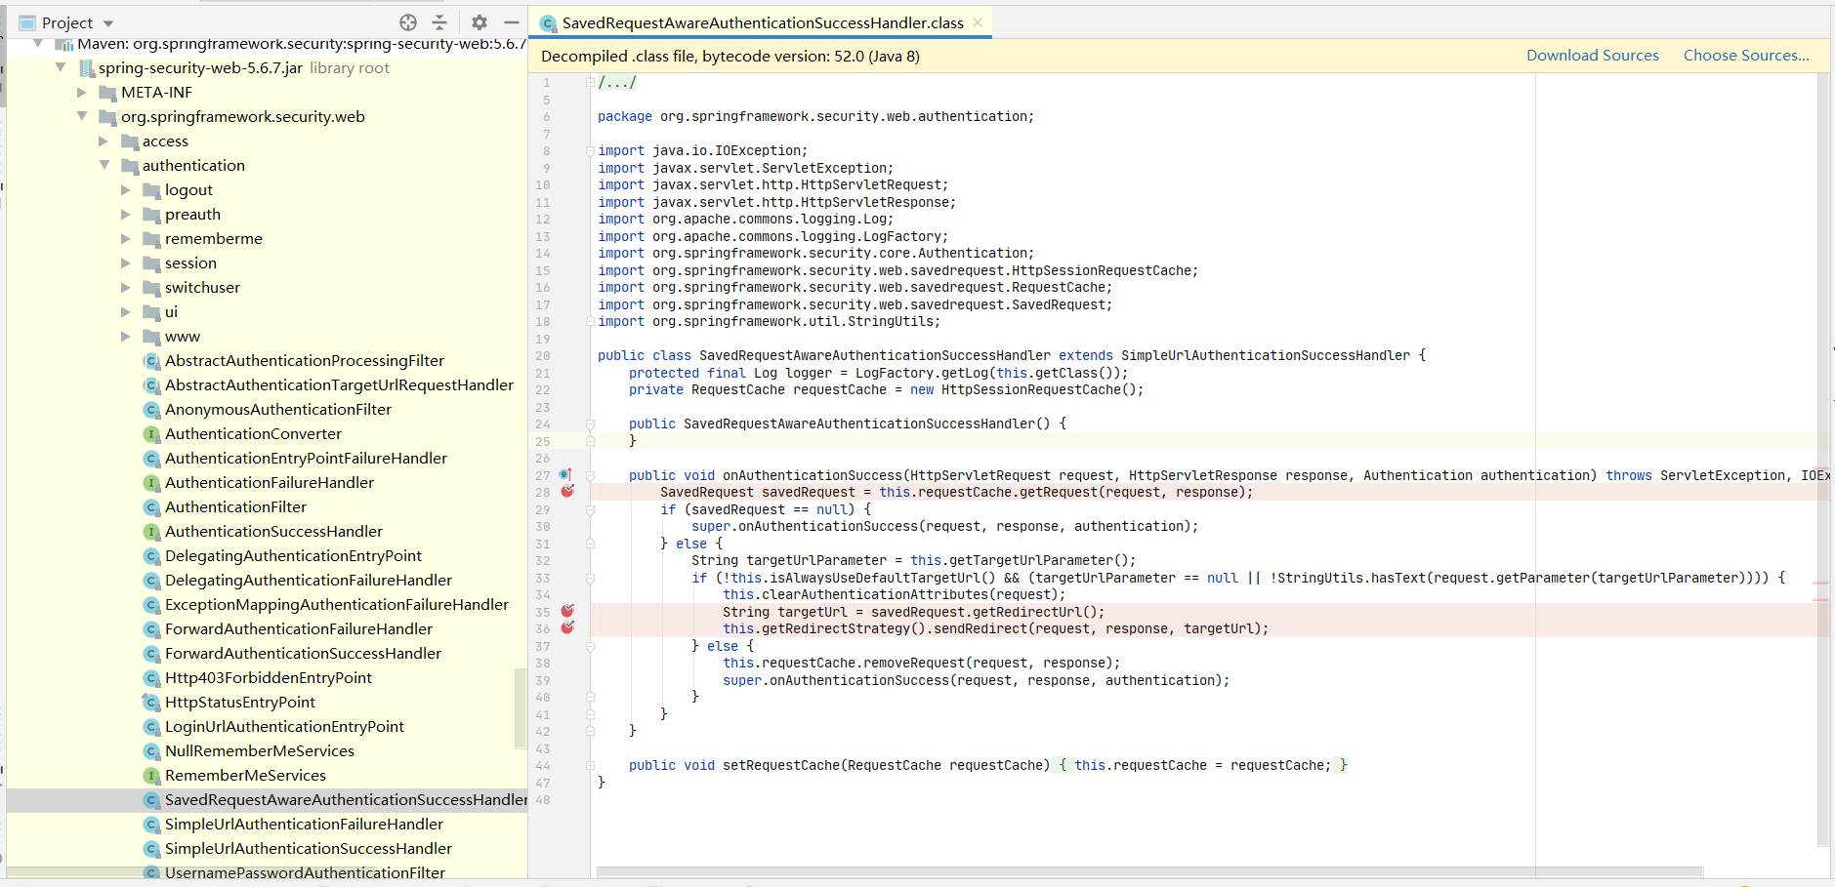
Task: Toggle the breakpoint on line 36
Action: coord(567,628)
